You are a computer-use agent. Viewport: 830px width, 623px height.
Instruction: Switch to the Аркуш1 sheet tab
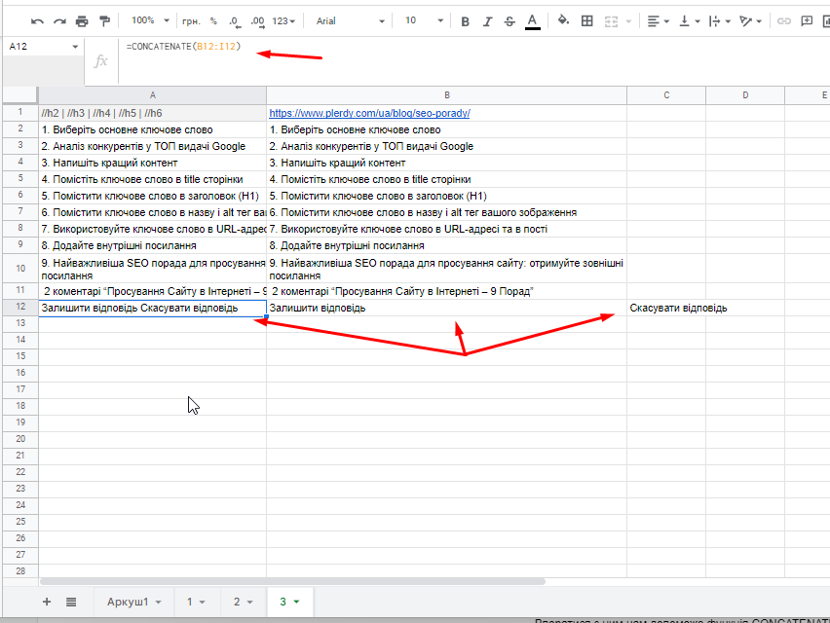coord(132,602)
